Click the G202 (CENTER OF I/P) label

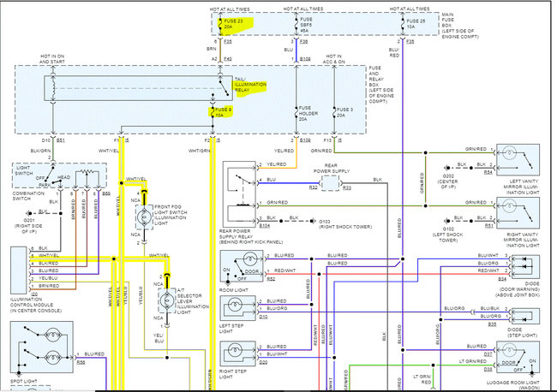[x=449, y=181]
